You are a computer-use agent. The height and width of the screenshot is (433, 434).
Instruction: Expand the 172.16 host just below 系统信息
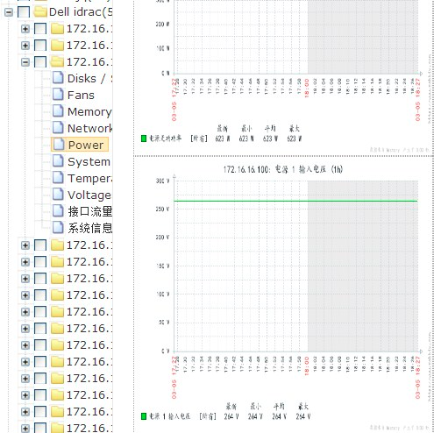tap(25, 245)
